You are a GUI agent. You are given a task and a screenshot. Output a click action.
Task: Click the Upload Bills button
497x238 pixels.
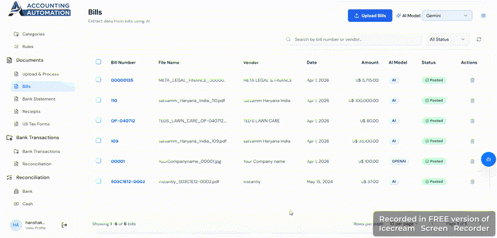click(370, 16)
